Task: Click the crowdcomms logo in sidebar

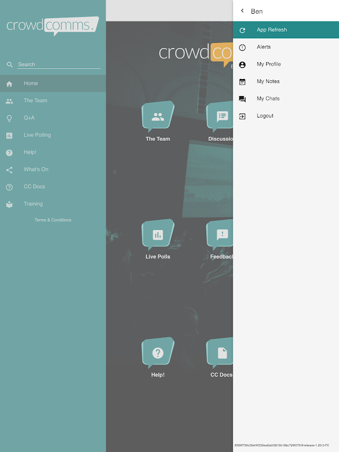Action: [53, 26]
